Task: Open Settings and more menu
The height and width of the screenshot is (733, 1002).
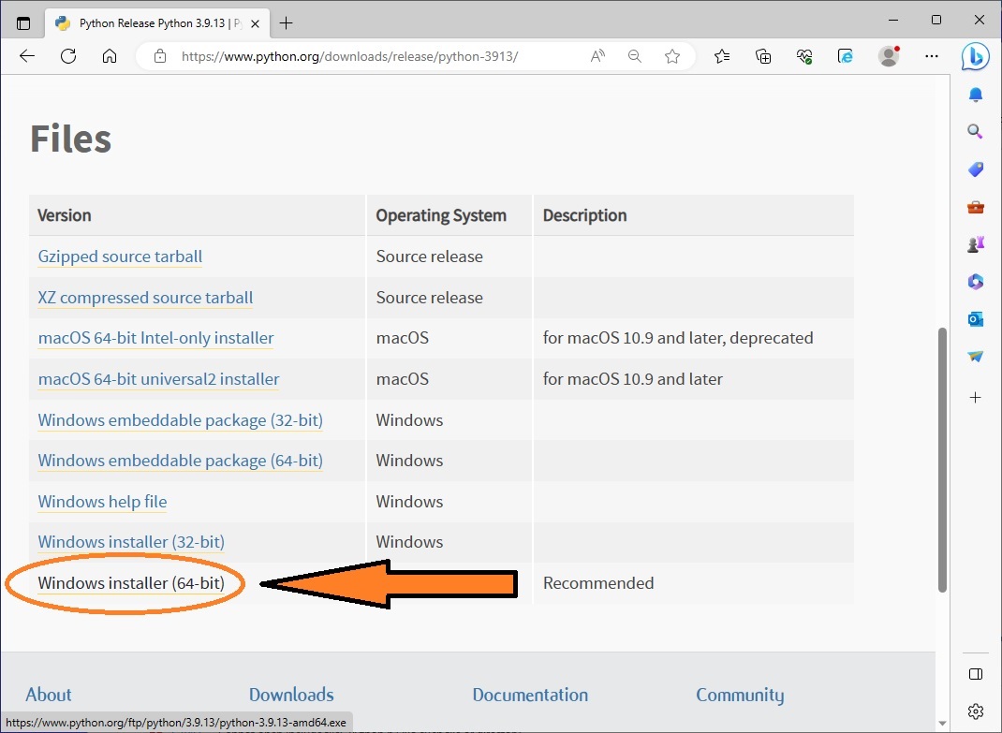Action: tap(932, 56)
